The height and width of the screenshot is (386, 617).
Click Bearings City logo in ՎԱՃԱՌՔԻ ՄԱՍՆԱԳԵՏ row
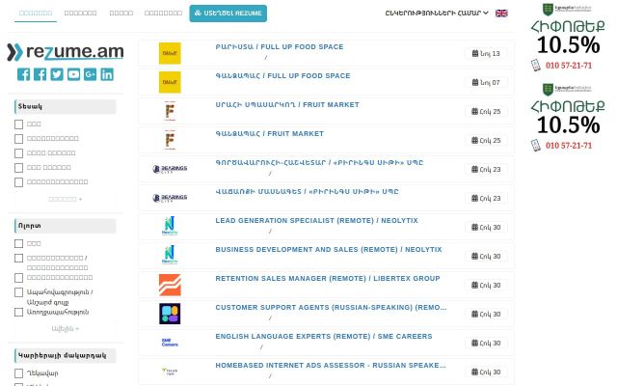[x=170, y=198]
